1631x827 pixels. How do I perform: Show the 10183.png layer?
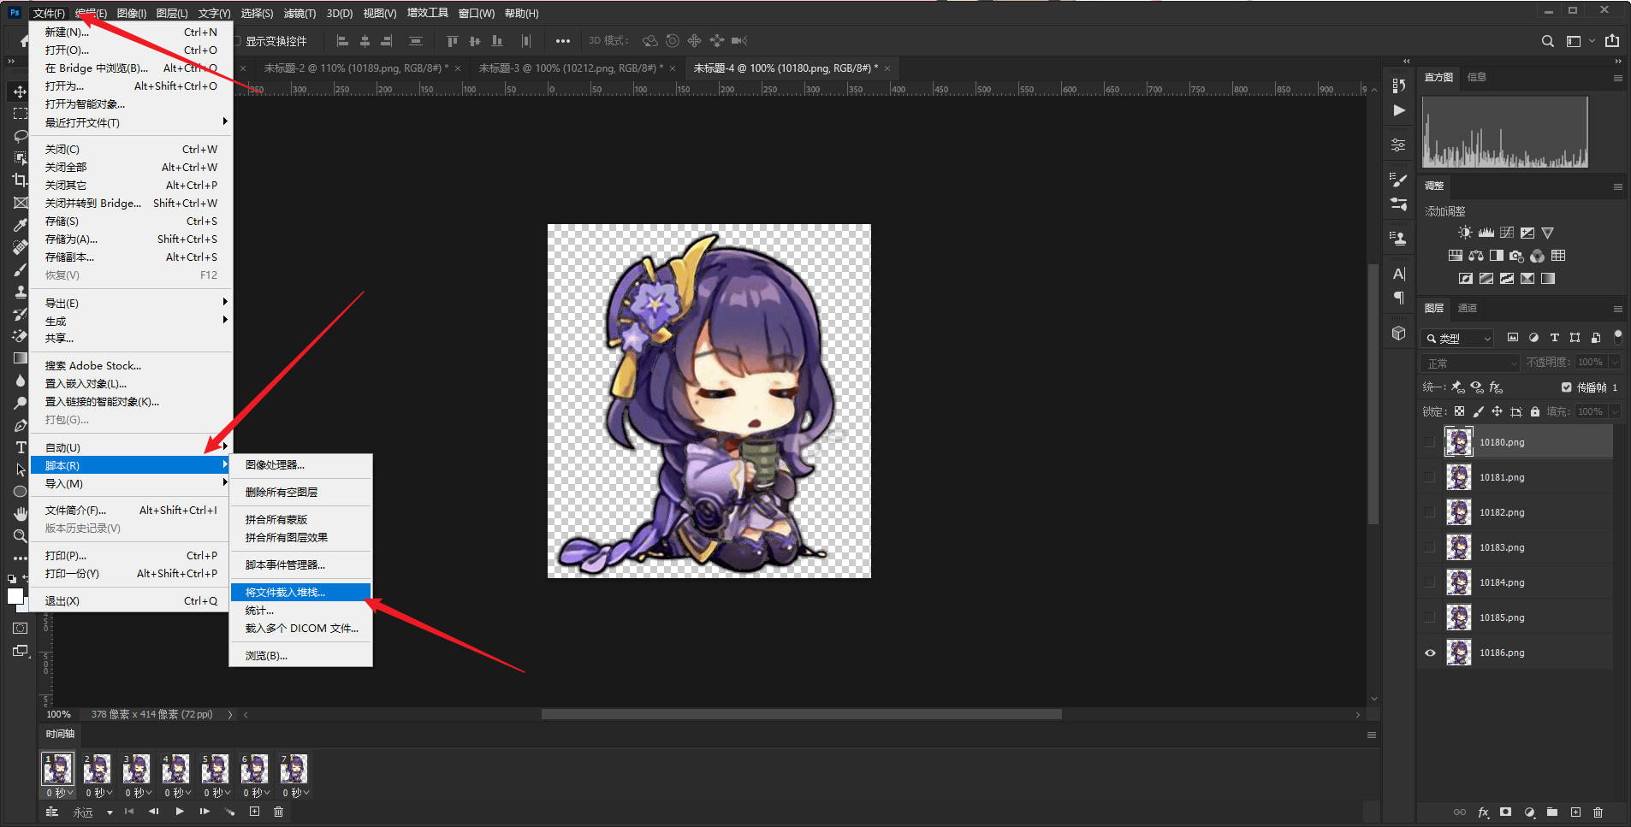tap(1429, 547)
